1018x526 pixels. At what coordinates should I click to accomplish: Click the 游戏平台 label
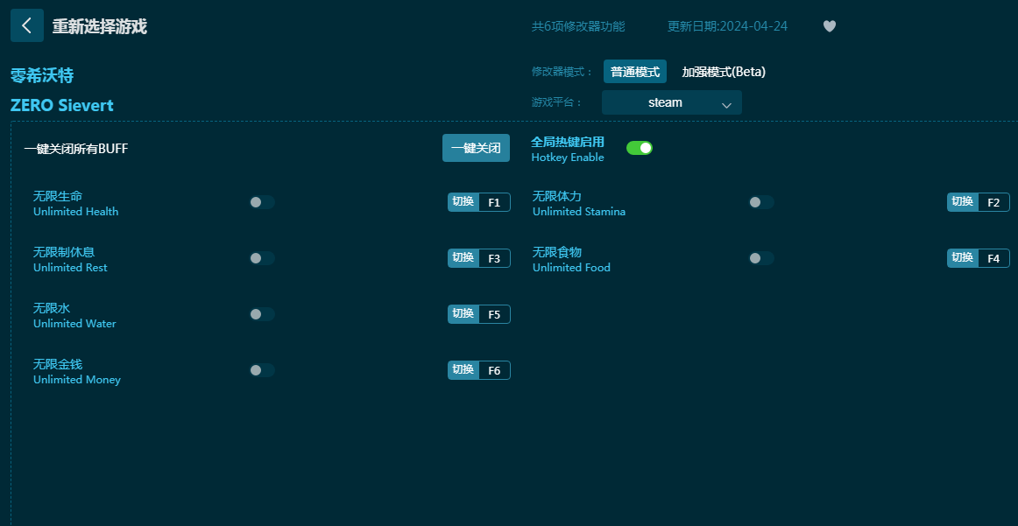pos(557,102)
